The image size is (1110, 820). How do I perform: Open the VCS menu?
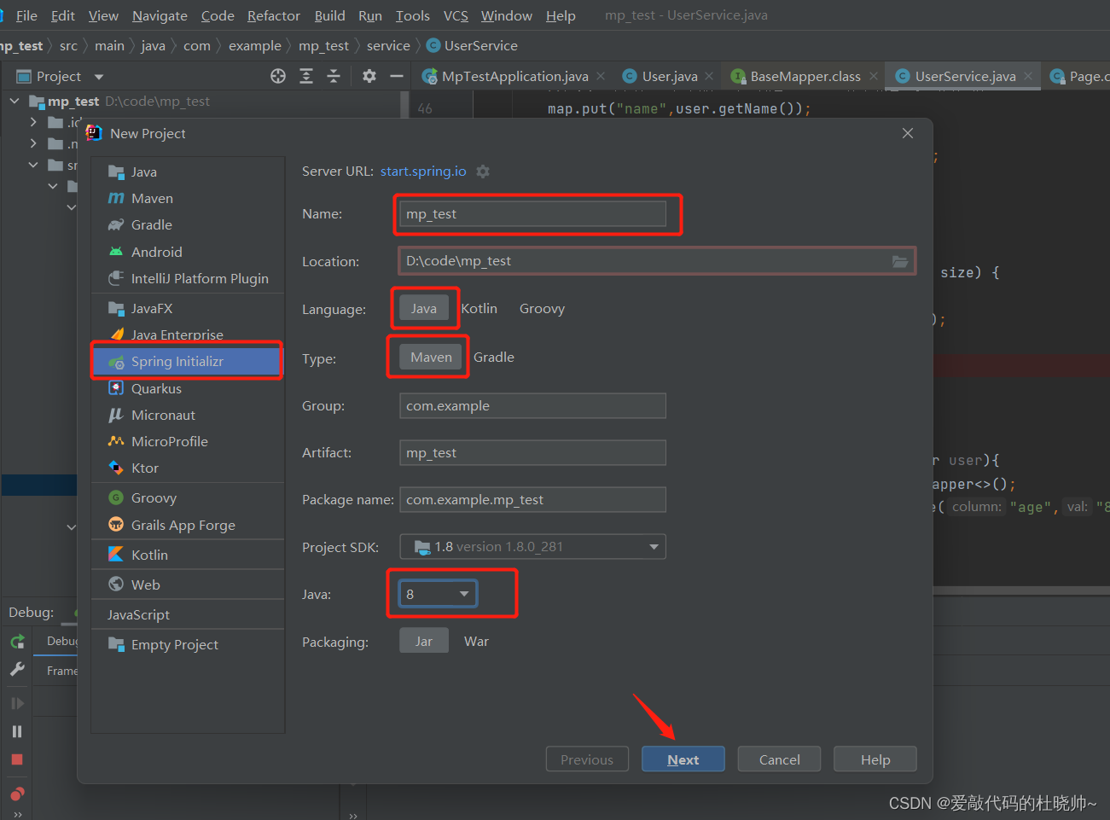(x=456, y=15)
